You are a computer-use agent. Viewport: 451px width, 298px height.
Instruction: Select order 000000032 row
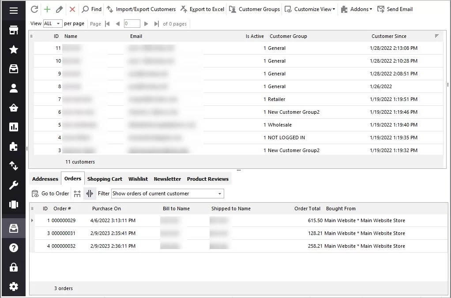pyautogui.click(x=241, y=246)
